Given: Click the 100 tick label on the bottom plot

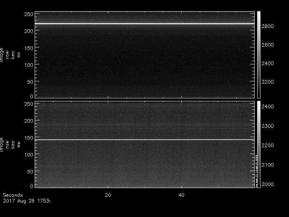Looking at the screenshot, I should 29,154.
